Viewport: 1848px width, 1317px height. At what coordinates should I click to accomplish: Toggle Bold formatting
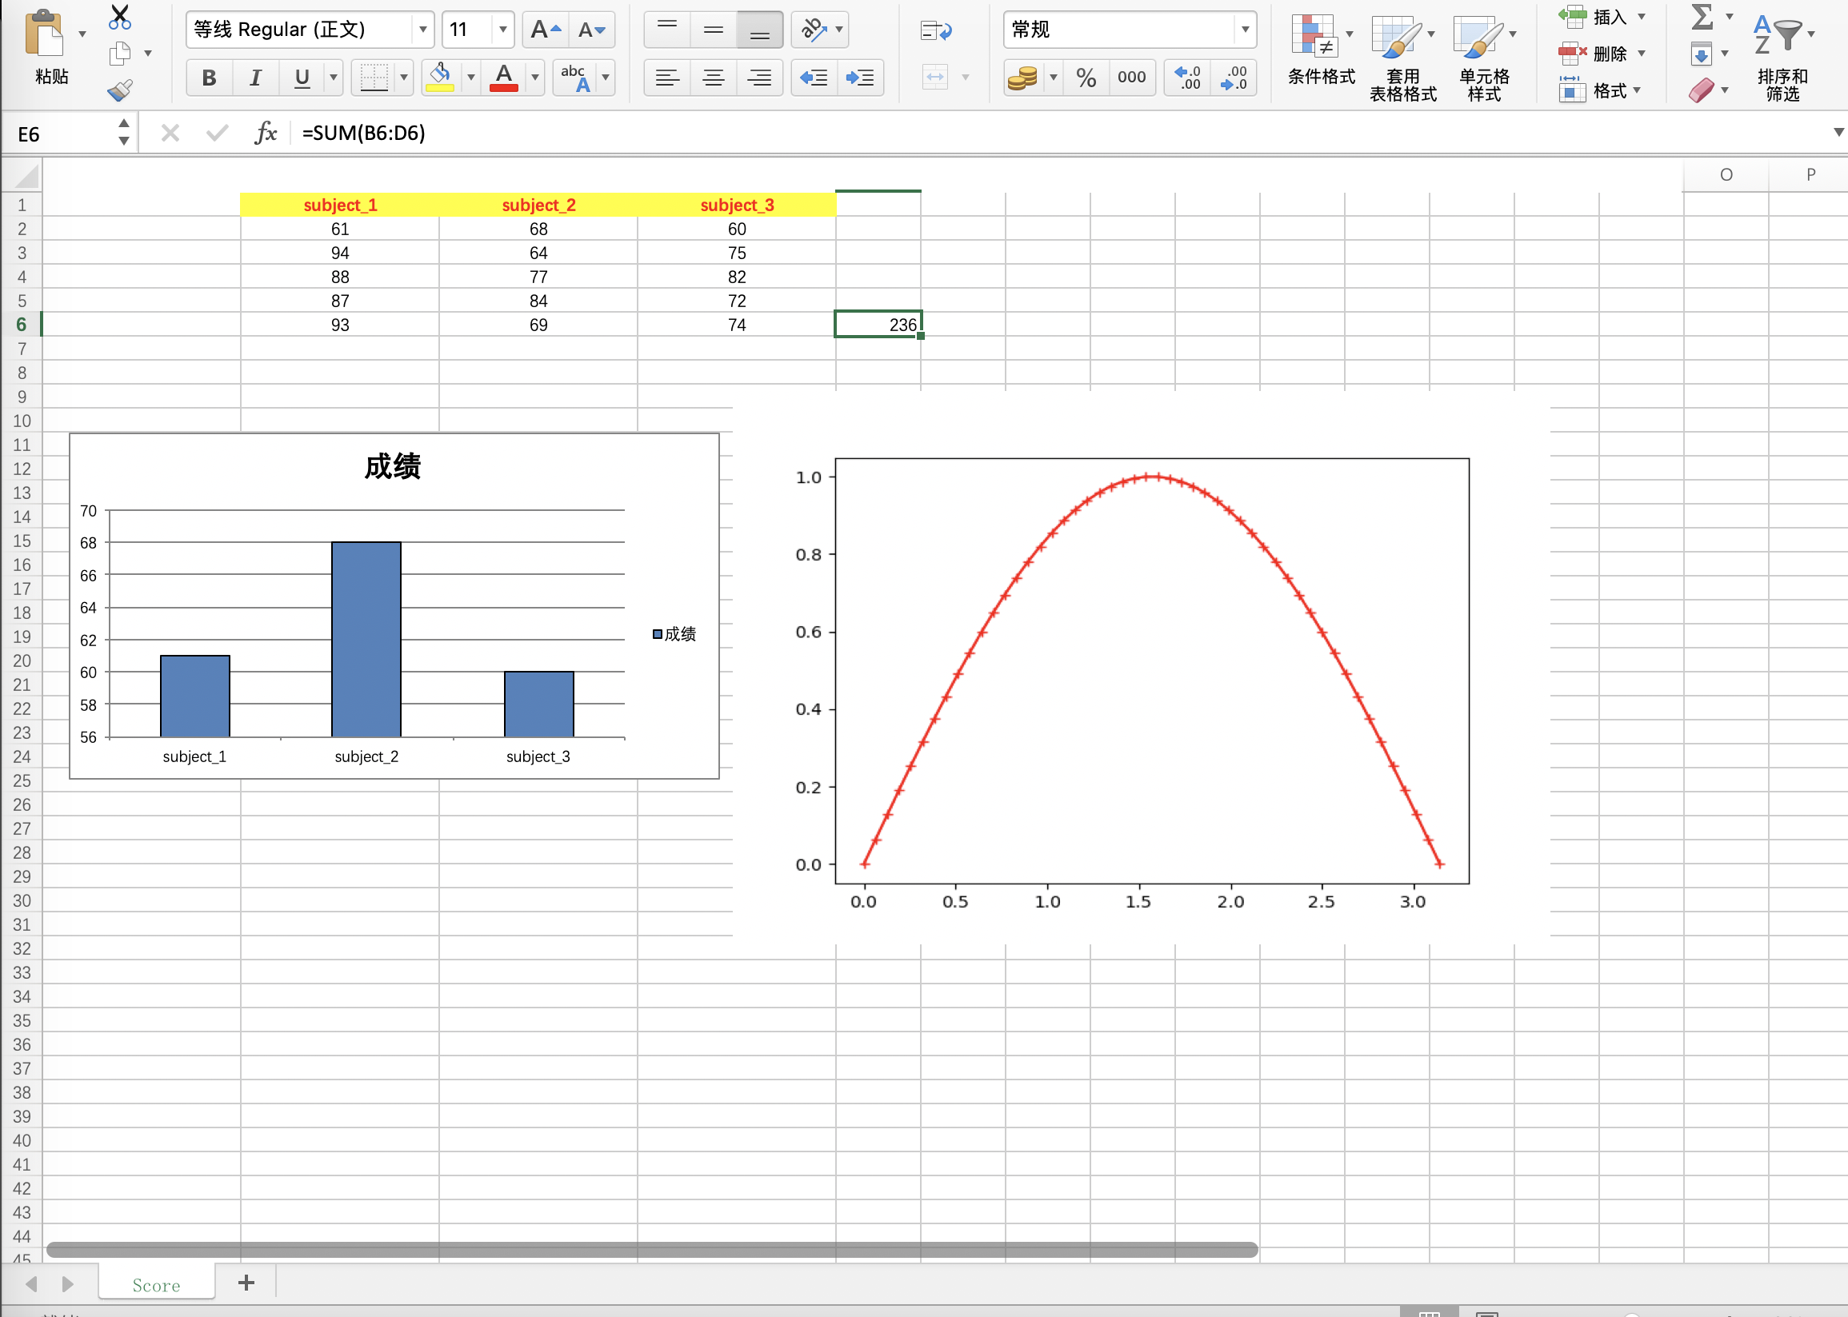pyautogui.click(x=209, y=78)
